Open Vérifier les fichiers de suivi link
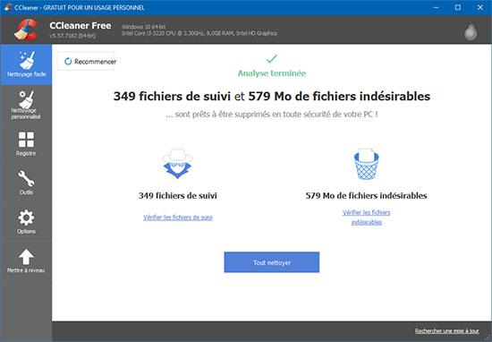This screenshot has height=342, width=492. (x=178, y=218)
